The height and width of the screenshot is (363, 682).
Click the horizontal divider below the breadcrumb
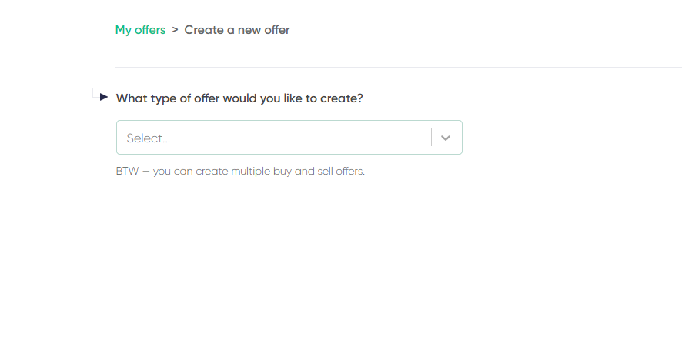[399, 68]
